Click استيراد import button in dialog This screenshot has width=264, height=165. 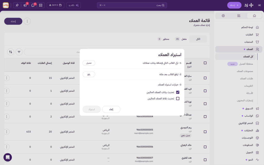coord(92,109)
